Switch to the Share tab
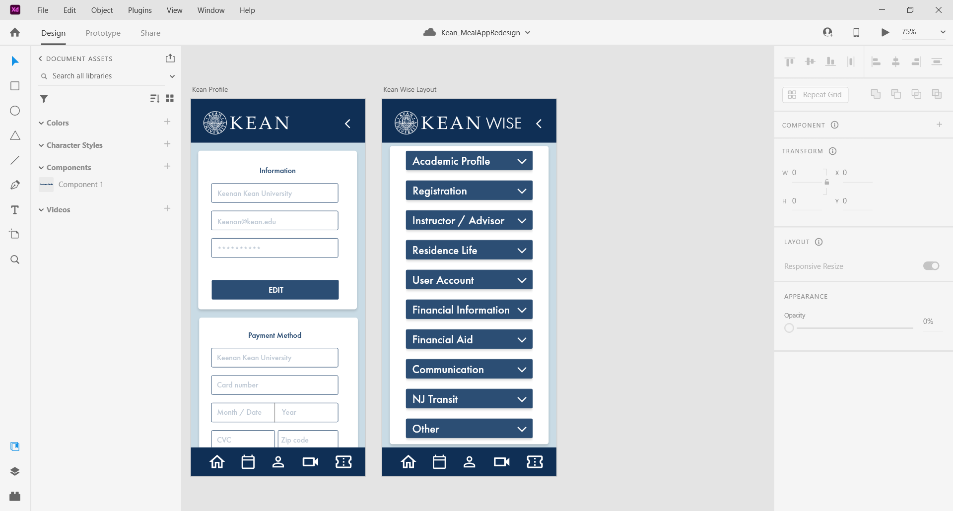 point(150,33)
